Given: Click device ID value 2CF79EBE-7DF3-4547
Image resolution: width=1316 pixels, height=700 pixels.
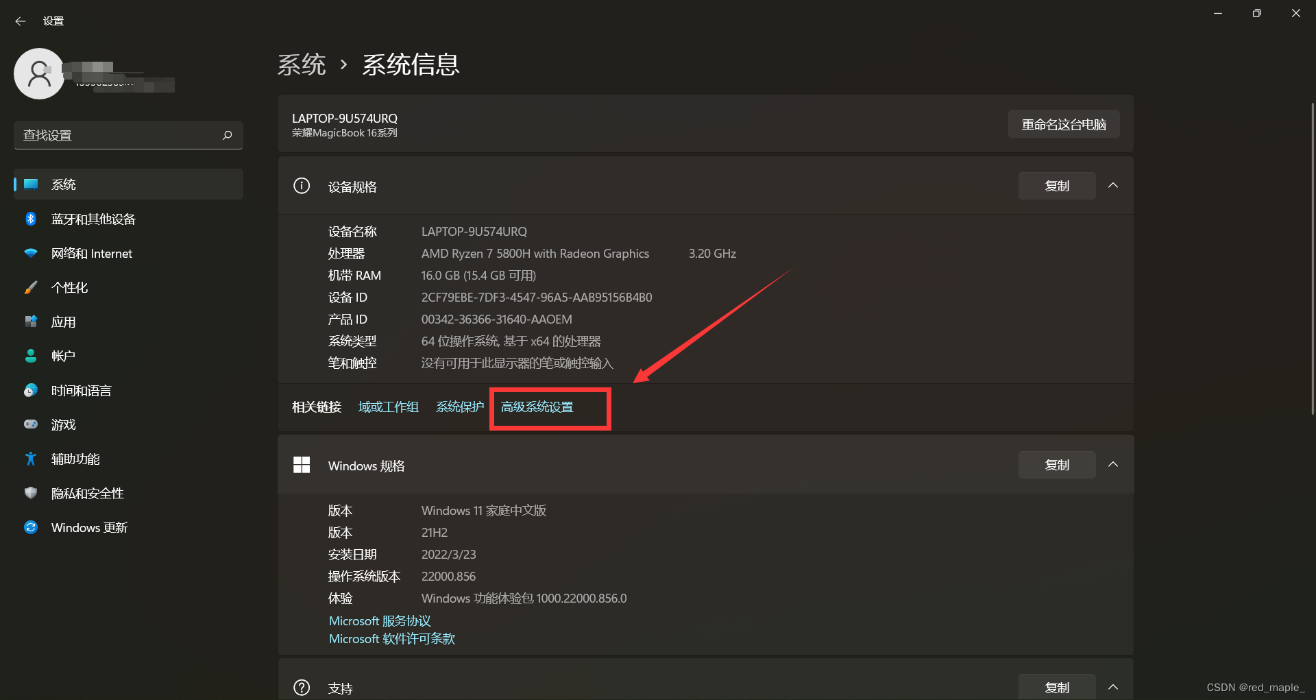Looking at the screenshot, I should (x=537, y=298).
